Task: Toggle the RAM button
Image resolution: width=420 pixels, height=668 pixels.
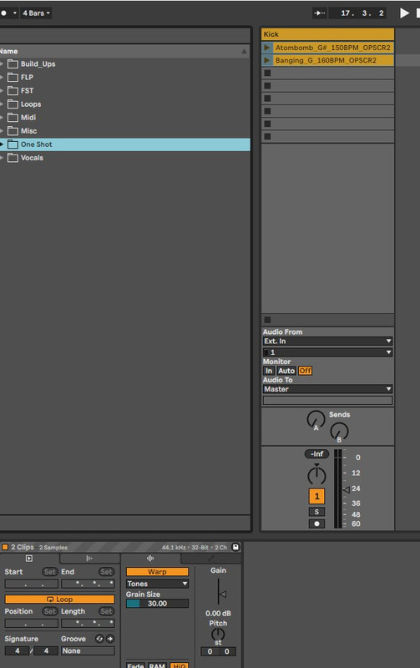Action: tap(157, 665)
